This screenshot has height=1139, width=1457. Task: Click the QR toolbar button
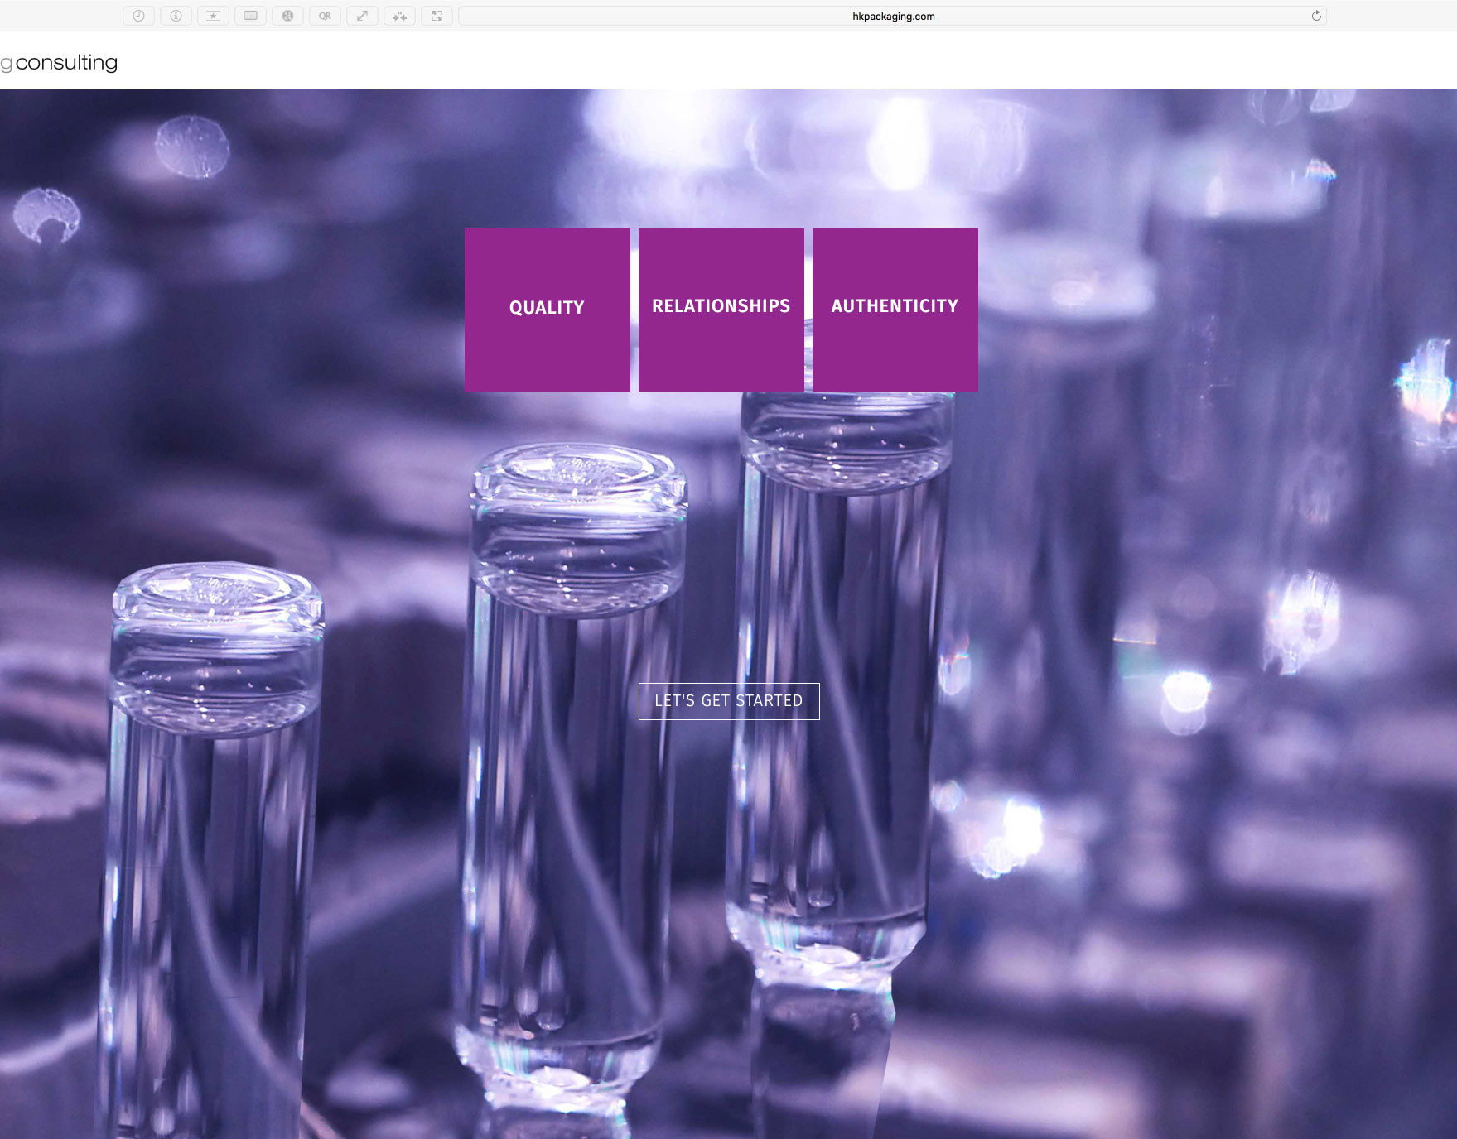(325, 16)
